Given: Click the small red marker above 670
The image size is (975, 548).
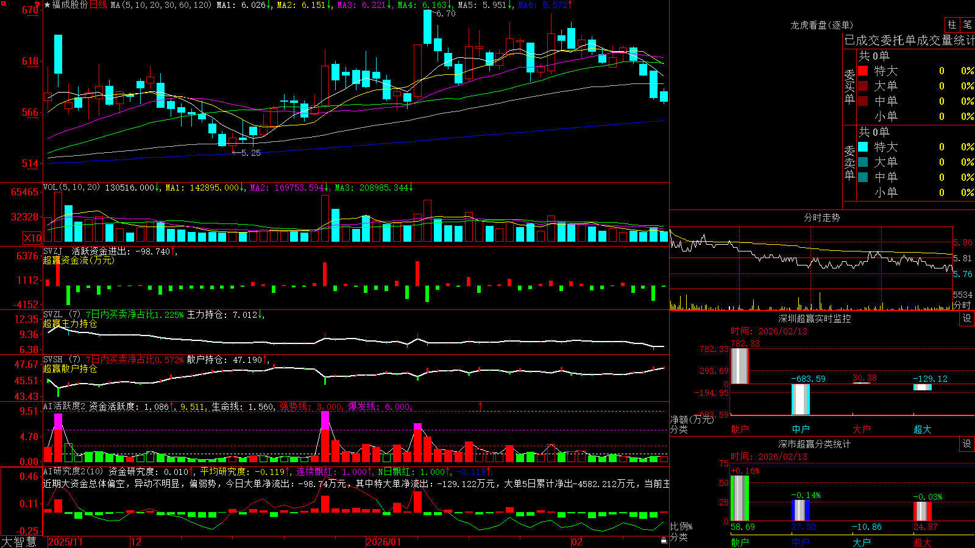Looking at the screenshot, I should (37, 5).
